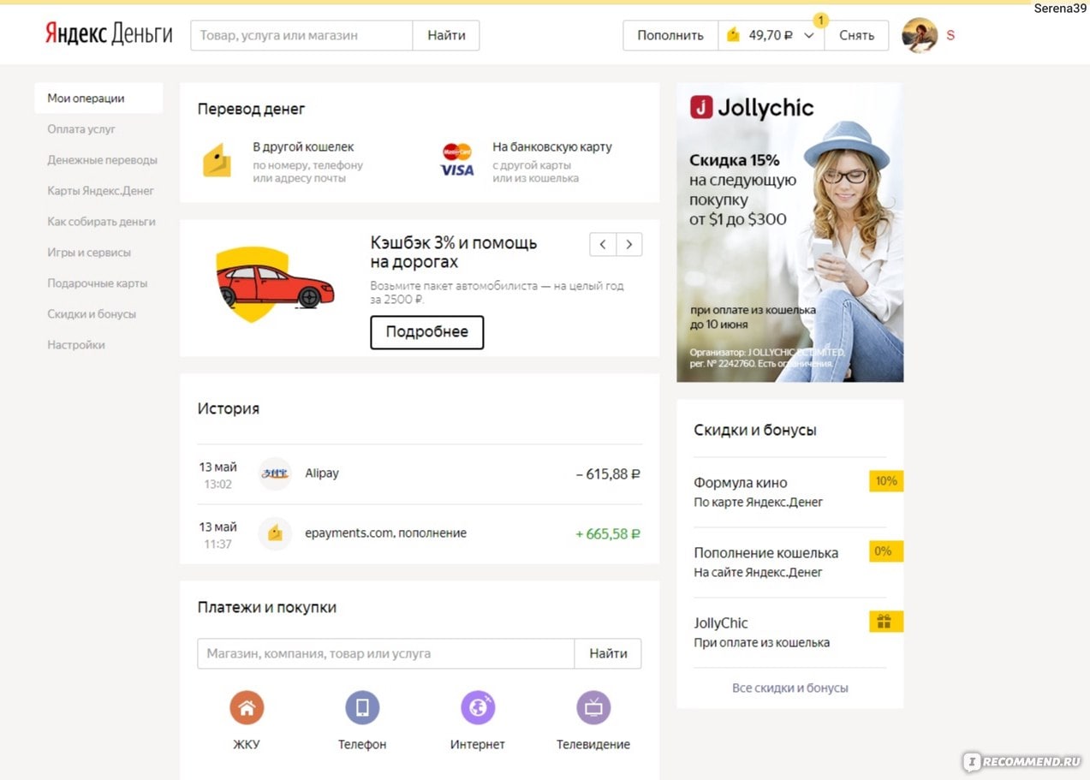1090x780 pixels.
Task: Click the red car shield illustration
Action: (273, 285)
